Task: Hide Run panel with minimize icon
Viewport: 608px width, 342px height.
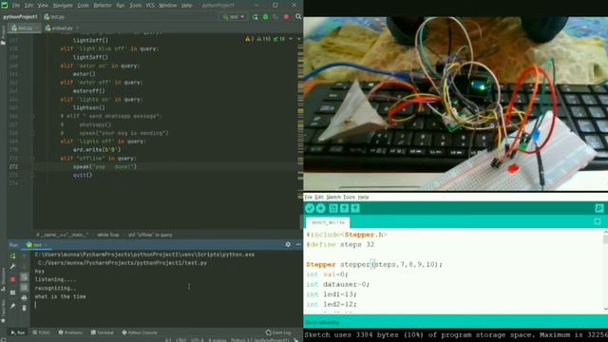Action: pyautogui.click(x=297, y=245)
